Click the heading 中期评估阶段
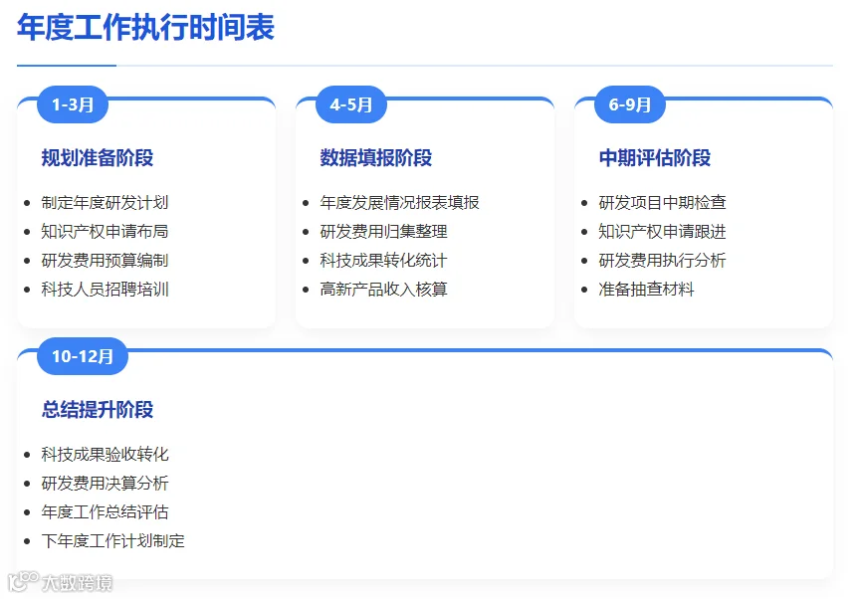The image size is (858, 599). [654, 157]
